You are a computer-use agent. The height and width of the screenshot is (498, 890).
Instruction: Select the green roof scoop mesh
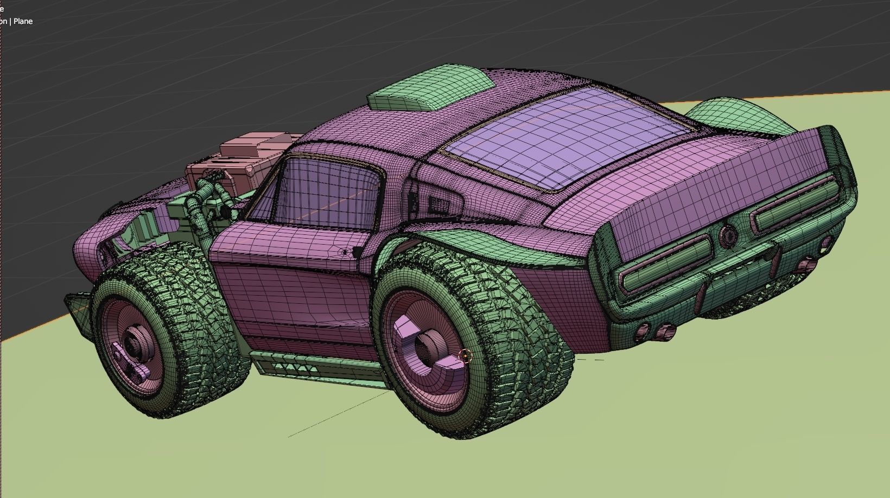(x=431, y=88)
